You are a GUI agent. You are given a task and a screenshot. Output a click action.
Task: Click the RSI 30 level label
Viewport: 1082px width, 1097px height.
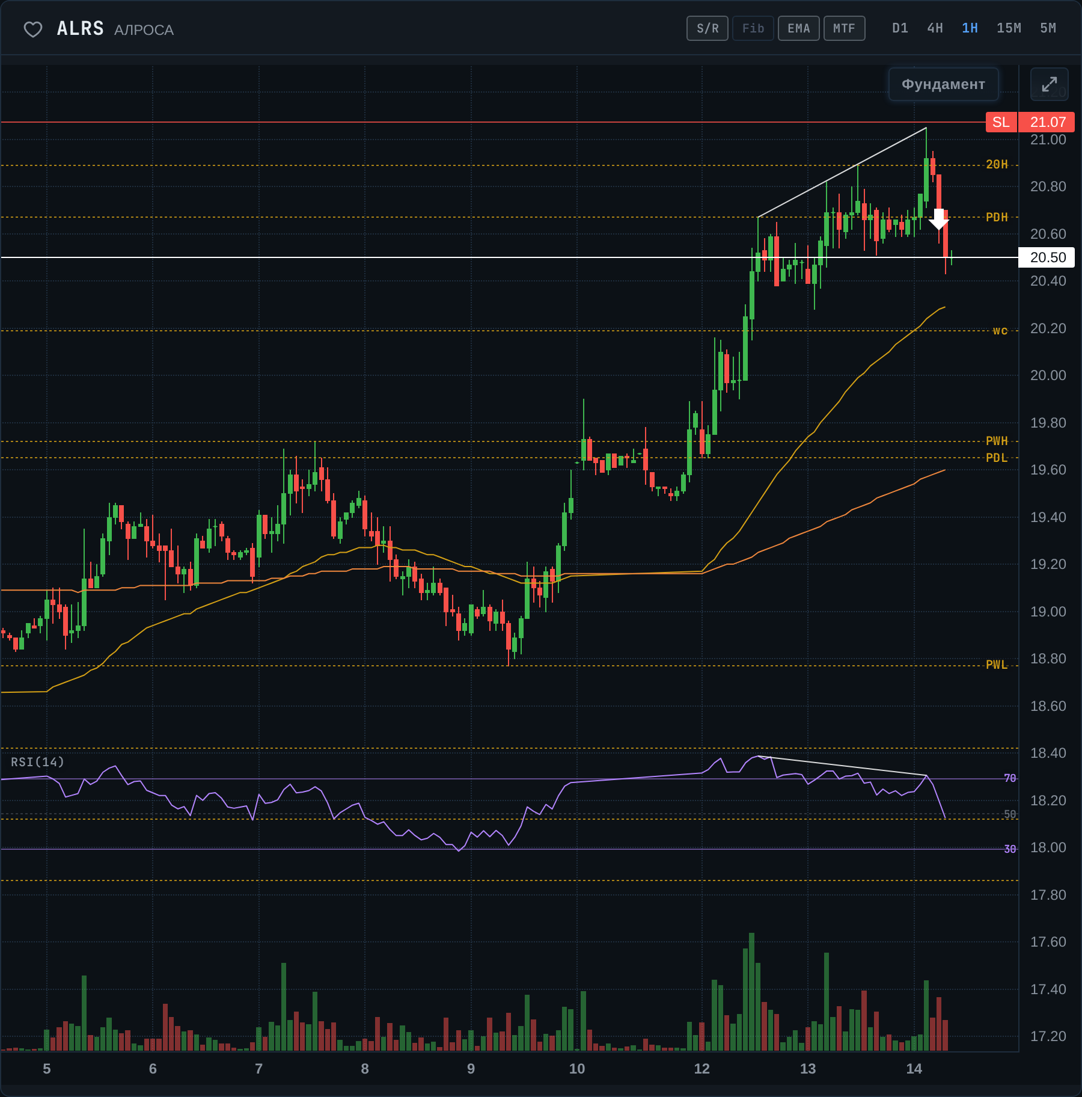[1010, 849]
